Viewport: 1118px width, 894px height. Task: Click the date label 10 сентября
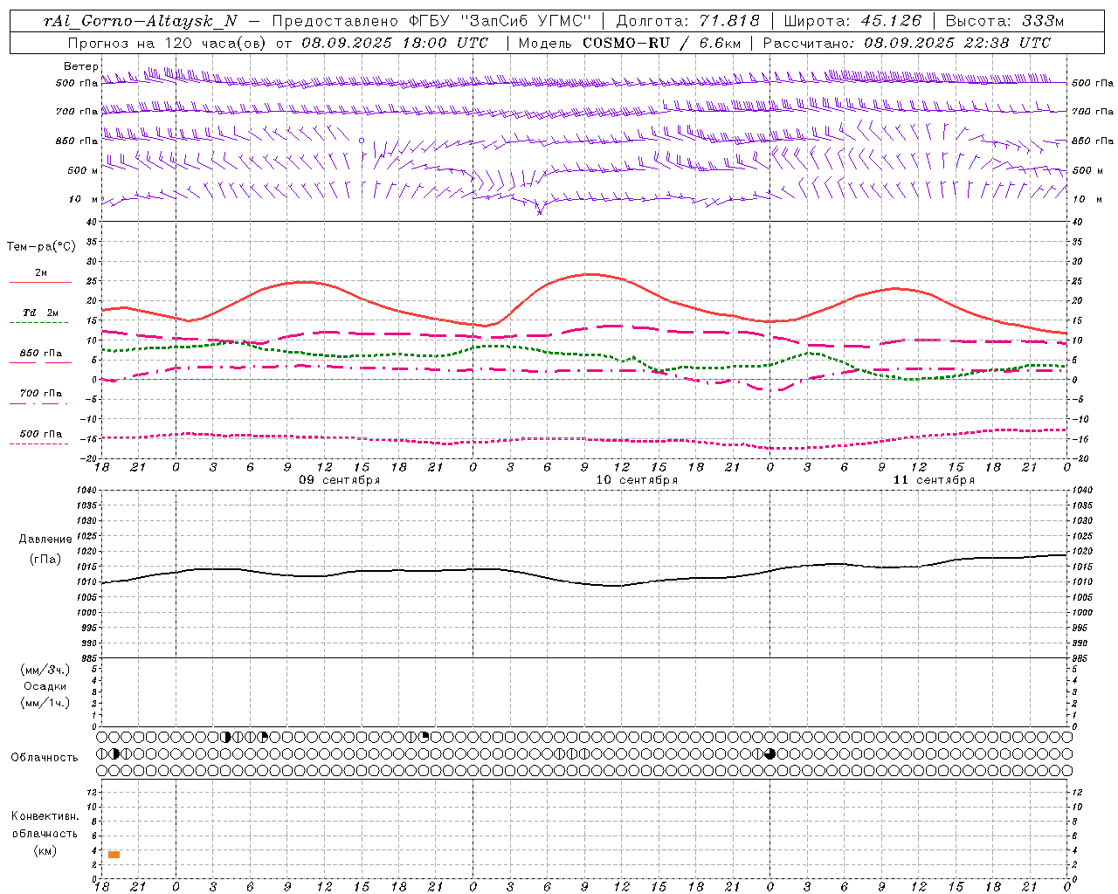click(x=637, y=480)
